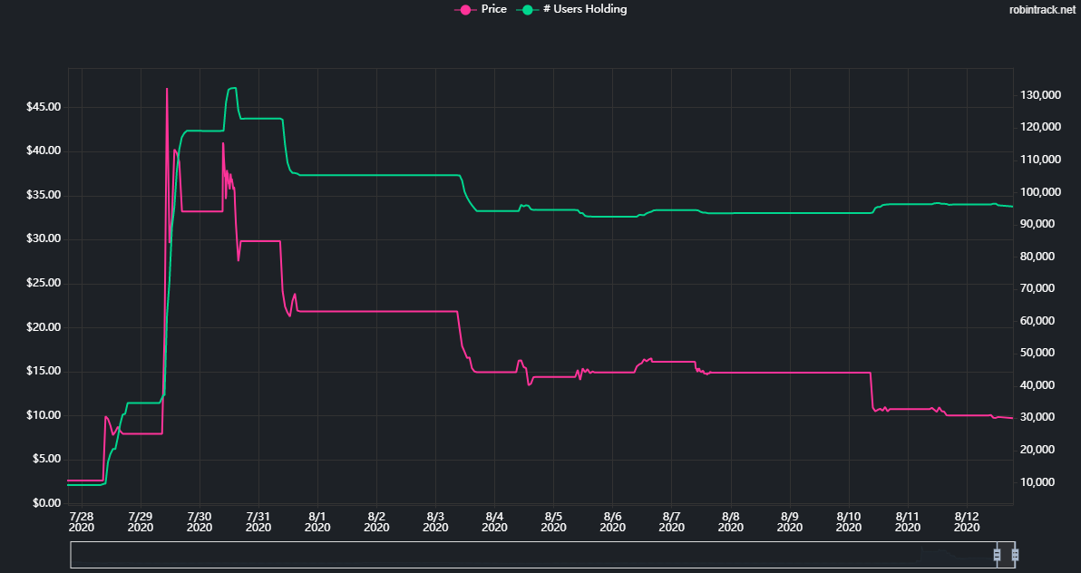Image resolution: width=1081 pixels, height=573 pixels.
Task: Click the 8/5 2020 date label
Action: pyautogui.click(x=553, y=522)
